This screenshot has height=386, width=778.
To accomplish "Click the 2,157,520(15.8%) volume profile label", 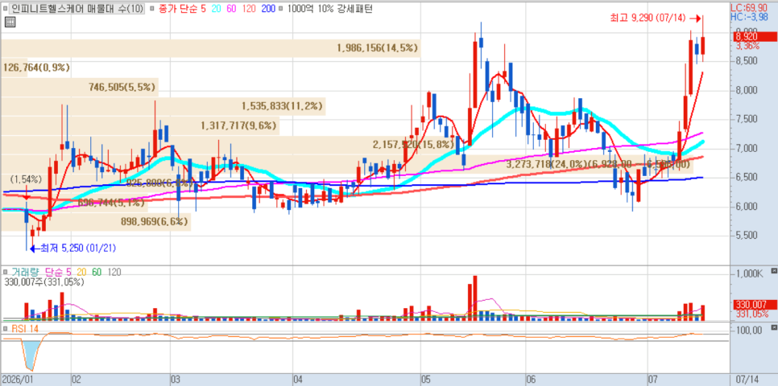I will (413, 145).
